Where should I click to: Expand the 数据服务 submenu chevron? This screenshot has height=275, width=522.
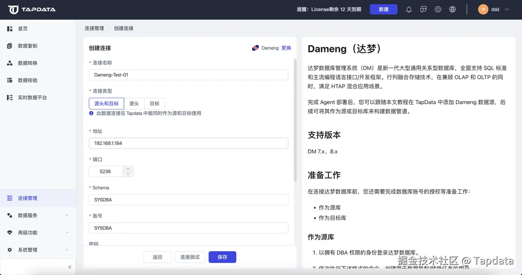[x=67, y=216]
